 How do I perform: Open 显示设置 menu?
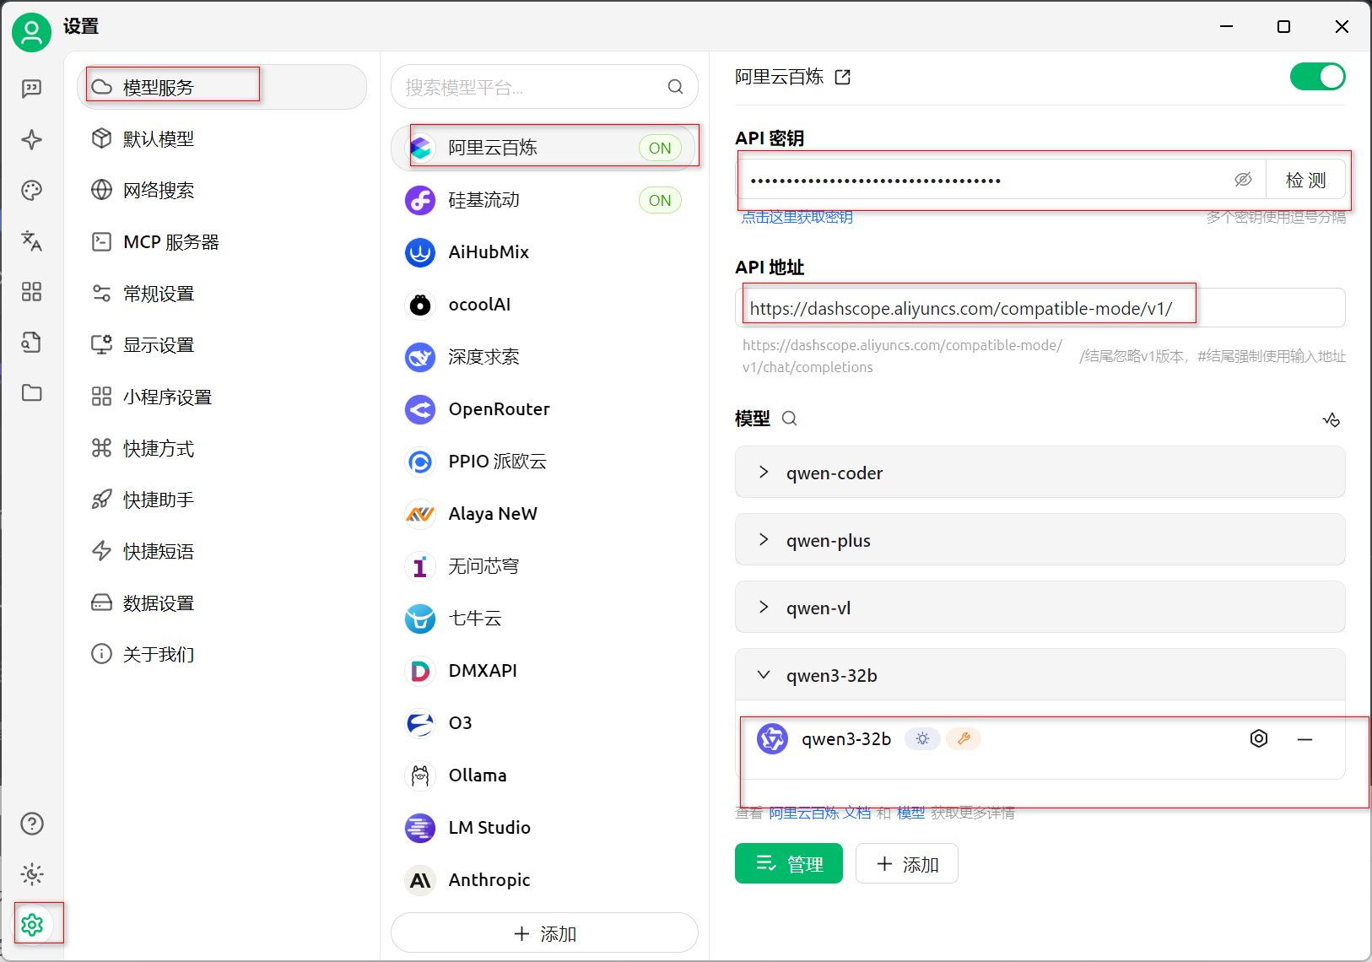[x=222, y=345]
